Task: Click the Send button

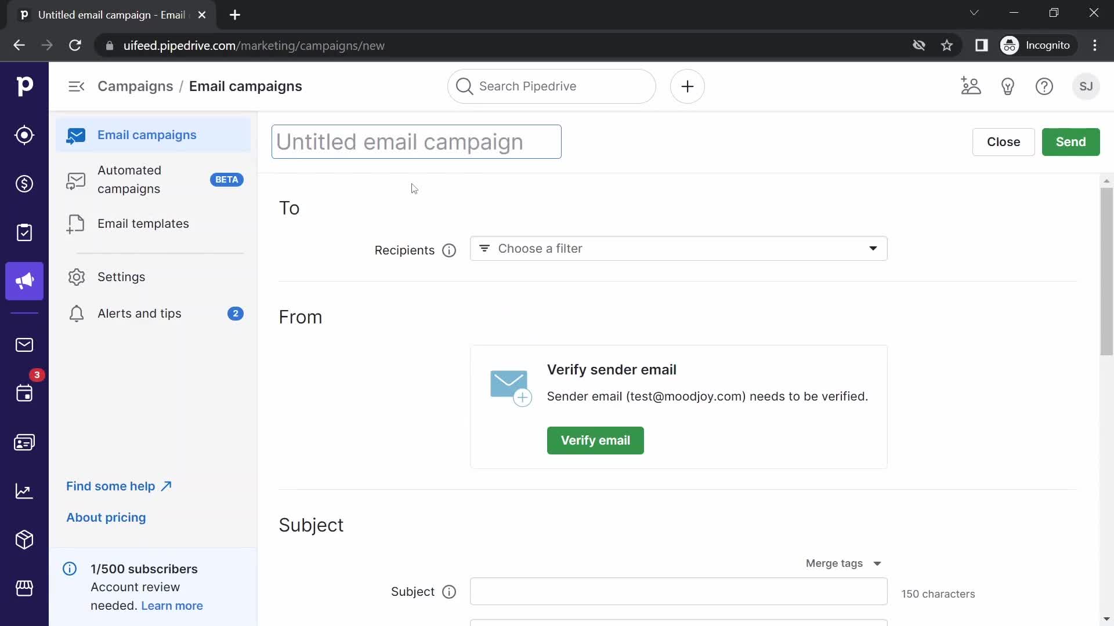Action: coord(1070,142)
